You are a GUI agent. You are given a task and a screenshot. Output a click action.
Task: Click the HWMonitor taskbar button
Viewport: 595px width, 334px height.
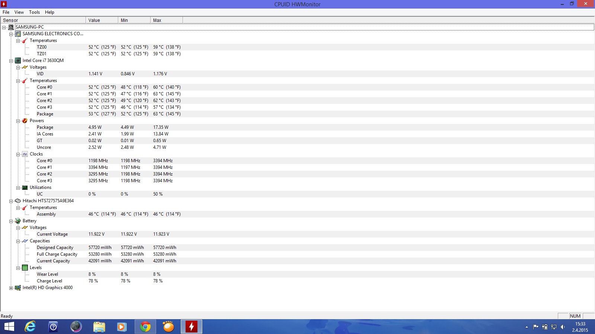[192, 327]
